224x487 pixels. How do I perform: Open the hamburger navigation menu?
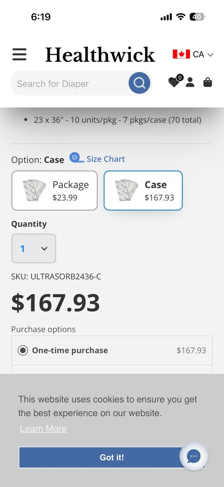tap(19, 54)
